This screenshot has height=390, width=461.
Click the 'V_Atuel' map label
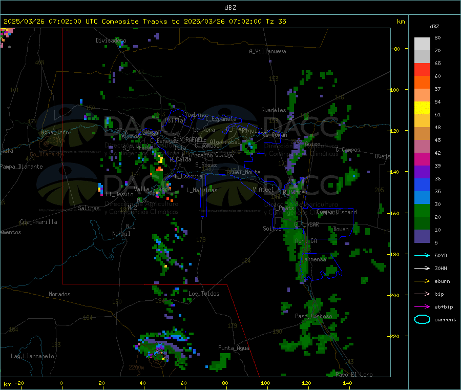[x=263, y=190]
